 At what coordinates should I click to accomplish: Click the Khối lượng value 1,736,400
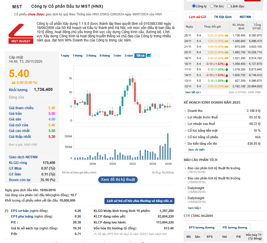43,90
